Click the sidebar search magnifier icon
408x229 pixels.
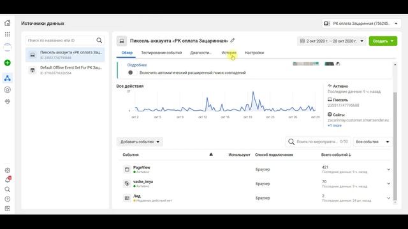click(7, 190)
